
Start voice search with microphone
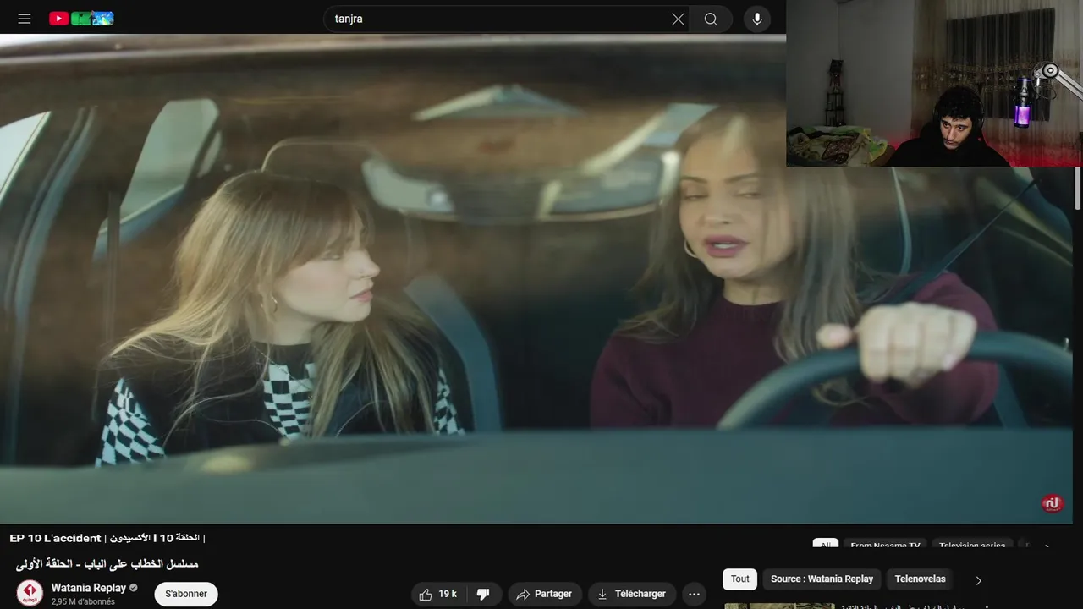pyautogui.click(x=757, y=19)
